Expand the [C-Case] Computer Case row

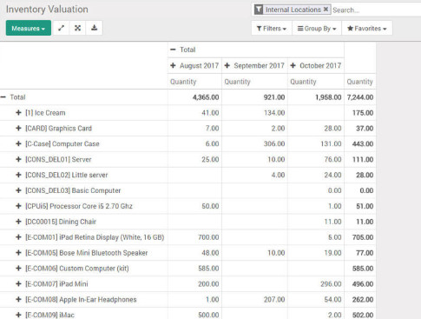coord(18,143)
